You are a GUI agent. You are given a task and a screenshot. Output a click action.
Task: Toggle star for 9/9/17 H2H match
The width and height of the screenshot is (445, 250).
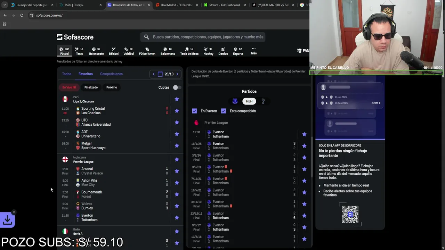pos(304,227)
